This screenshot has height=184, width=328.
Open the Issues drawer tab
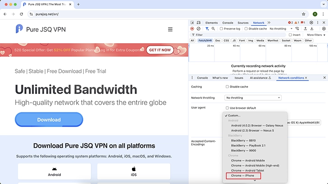239,78
